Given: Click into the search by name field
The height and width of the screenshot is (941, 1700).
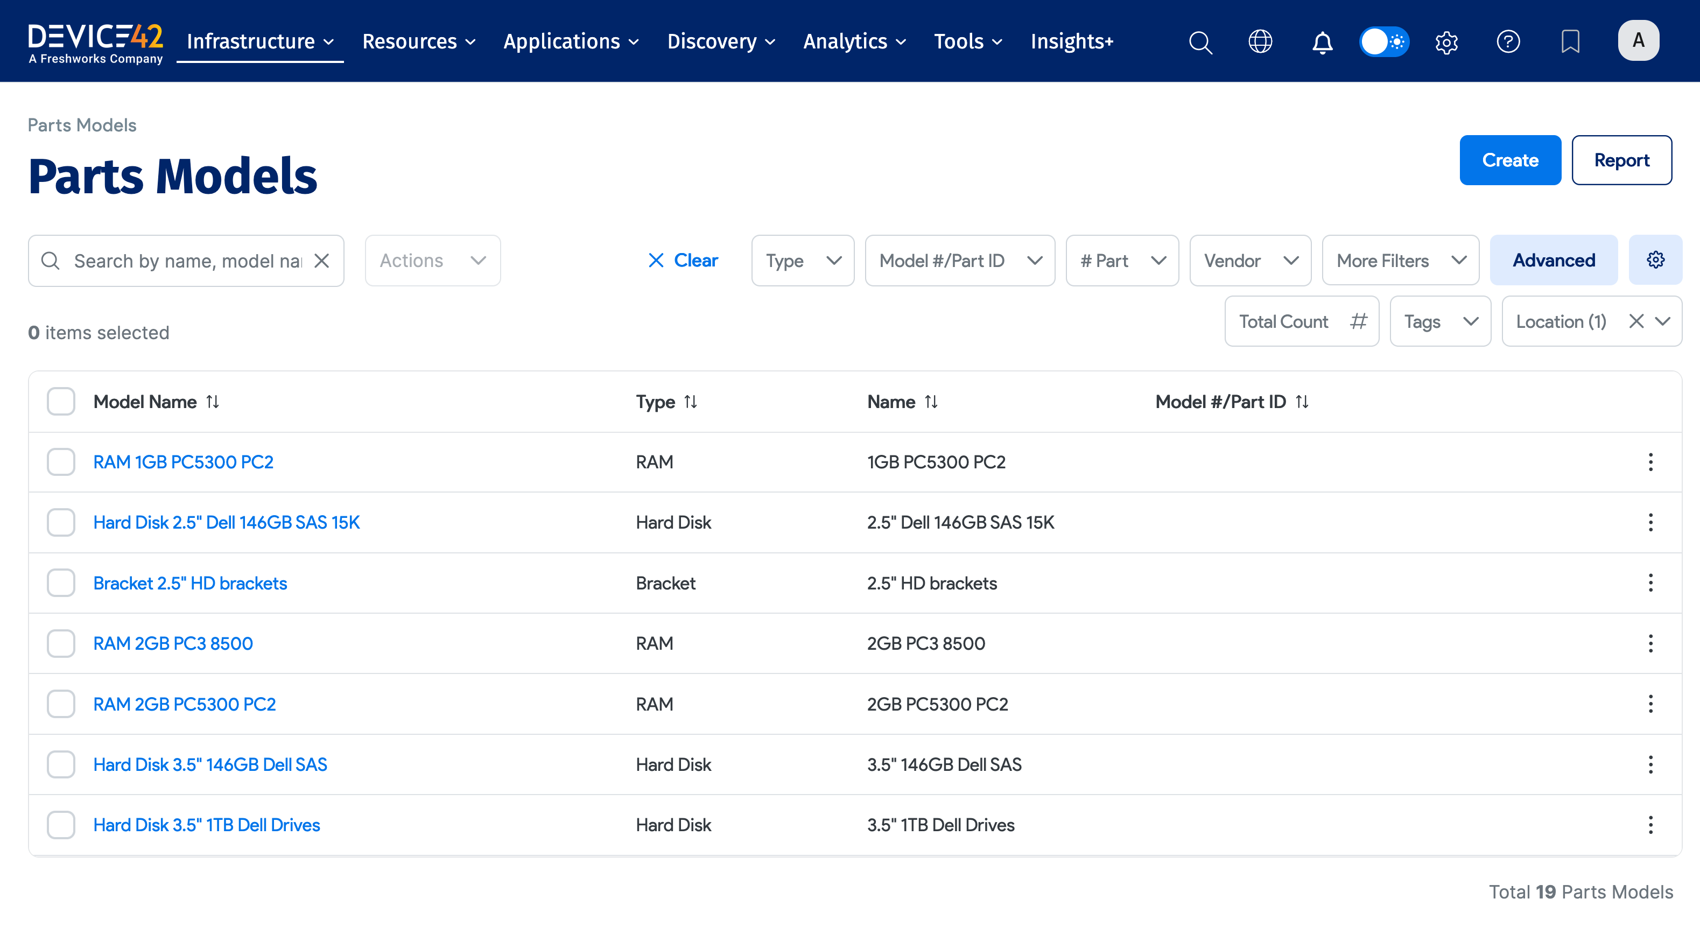Looking at the screenshot, I should click(187, 261).
